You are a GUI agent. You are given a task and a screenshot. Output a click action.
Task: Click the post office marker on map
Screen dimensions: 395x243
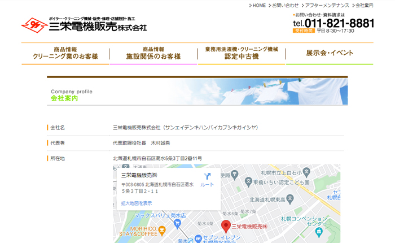click(235, 175)
